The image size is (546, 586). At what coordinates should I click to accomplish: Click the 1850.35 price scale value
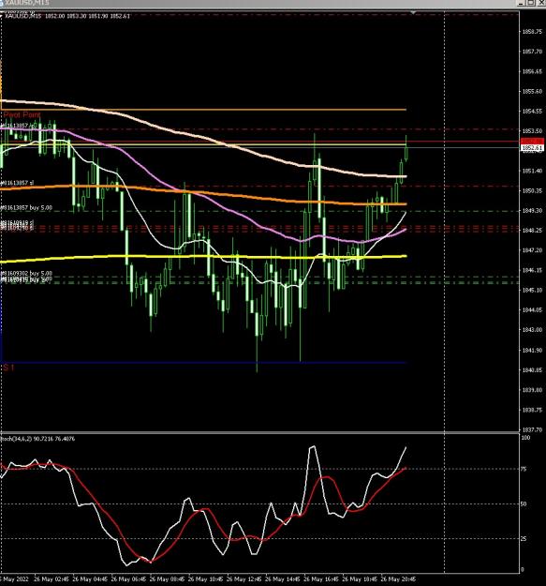[531, 191]
